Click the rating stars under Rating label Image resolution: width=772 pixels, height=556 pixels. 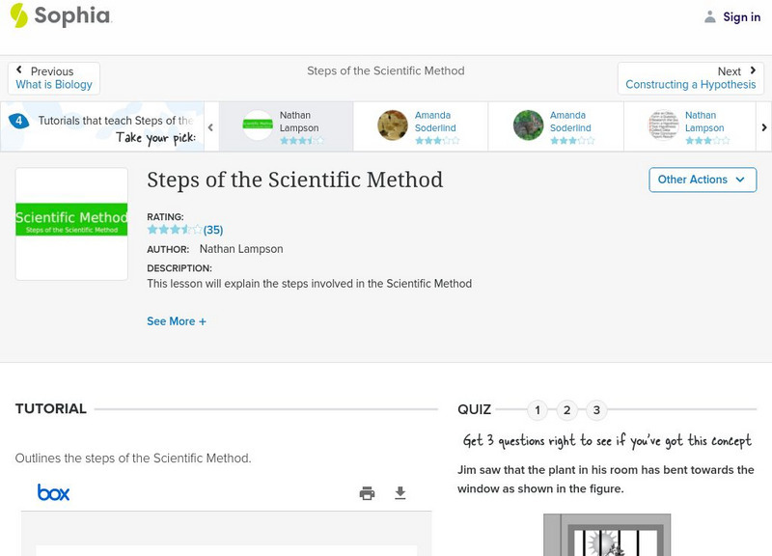pyautogui.click(x=175, y=230)
